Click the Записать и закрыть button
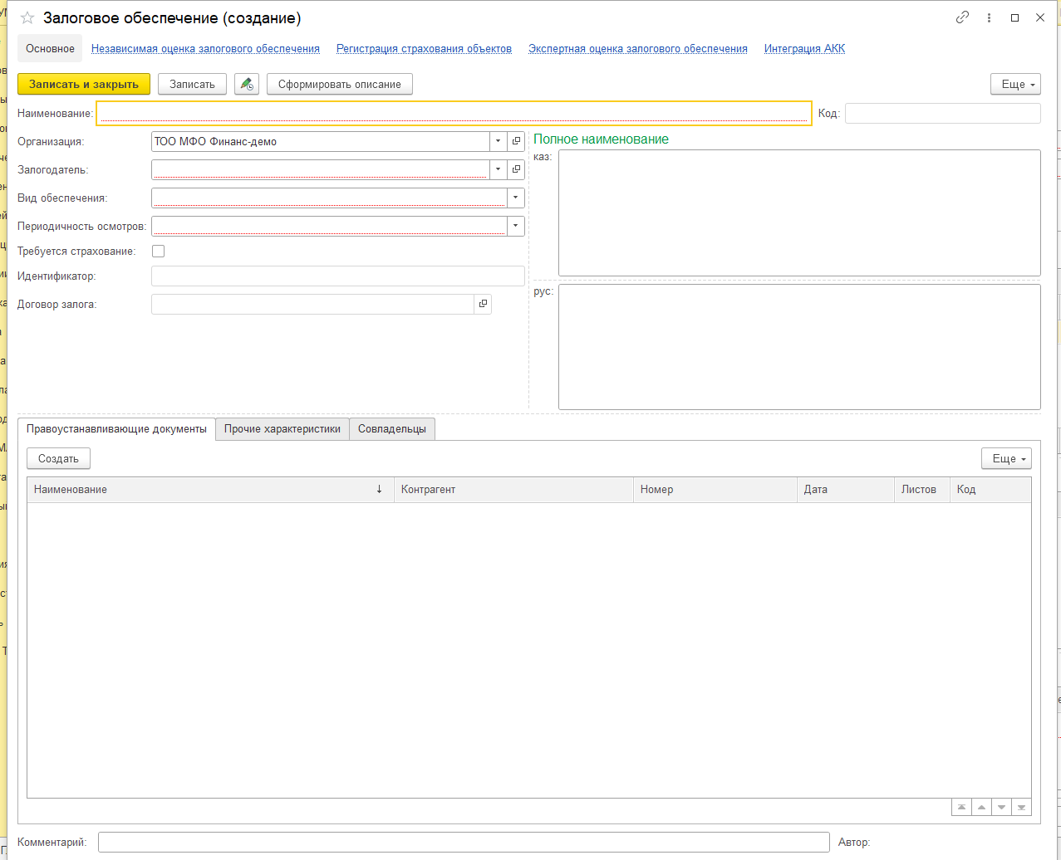The image size is (1061, 860). point(84,84)
